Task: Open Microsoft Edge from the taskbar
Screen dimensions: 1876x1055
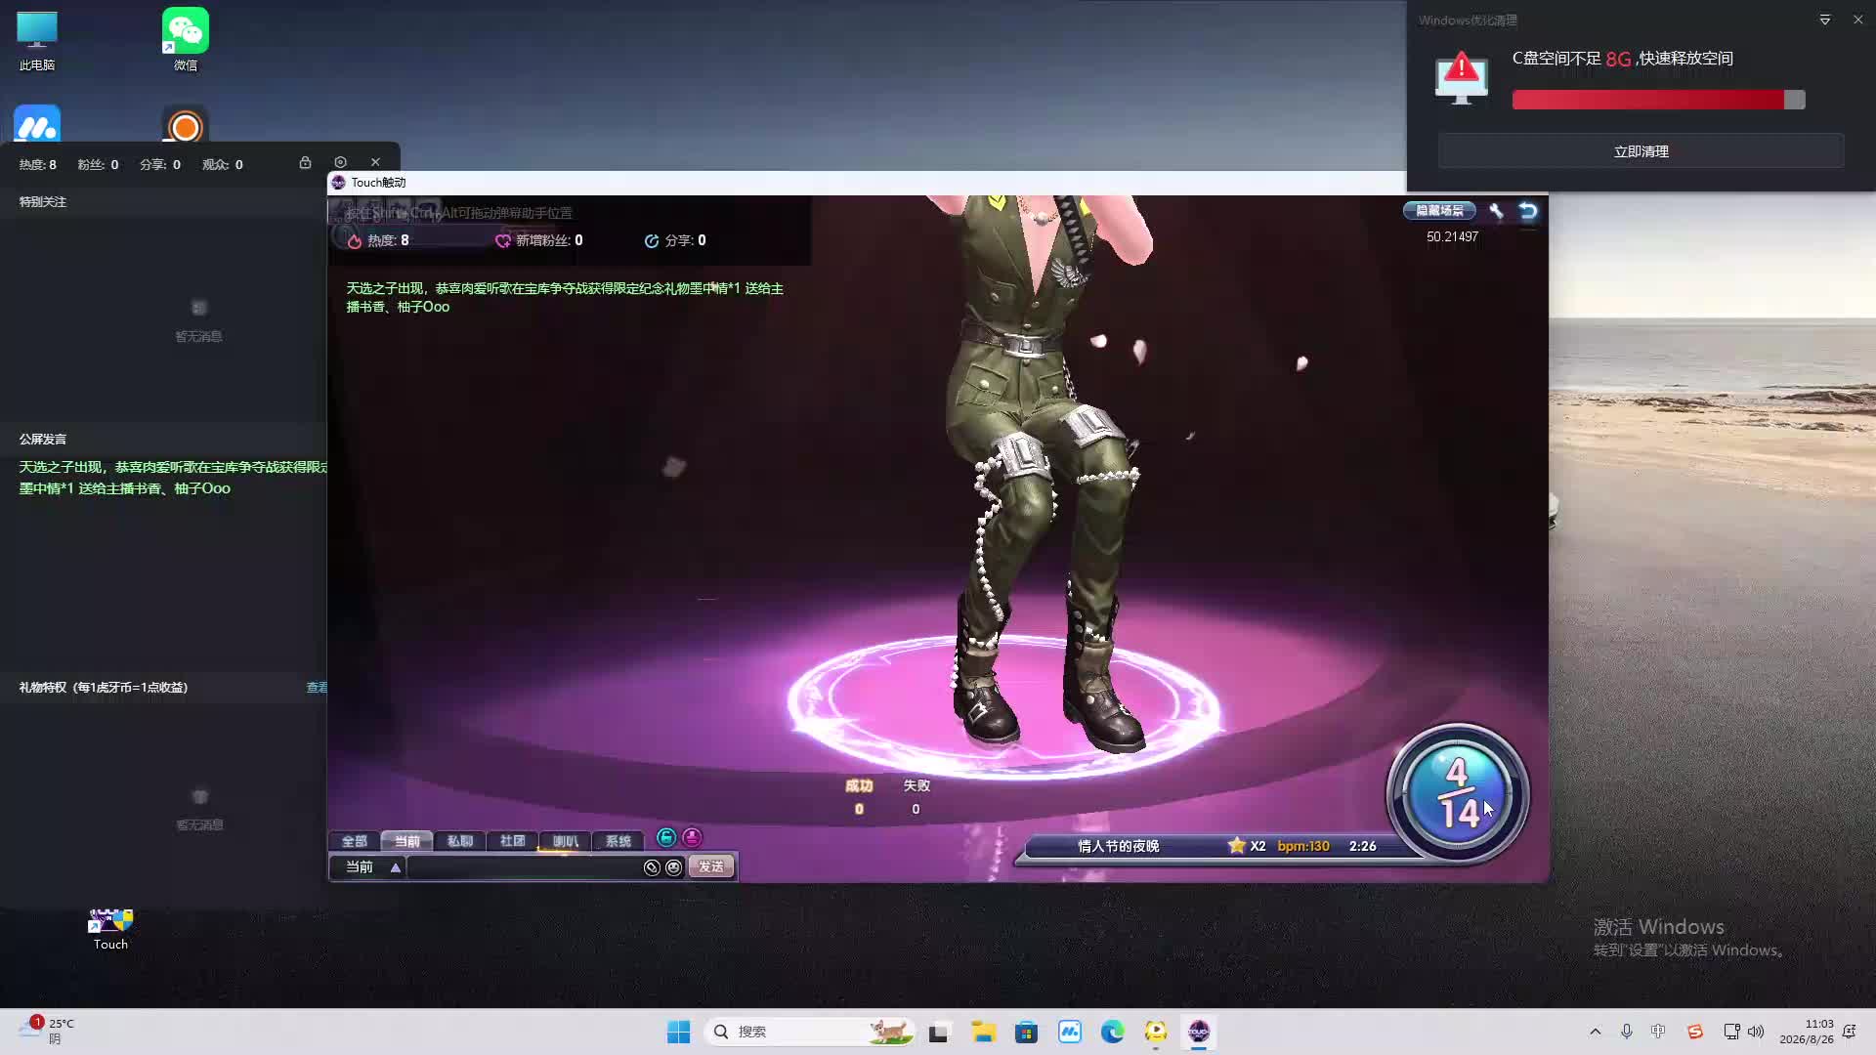Action: [x=1112, y=1032]
